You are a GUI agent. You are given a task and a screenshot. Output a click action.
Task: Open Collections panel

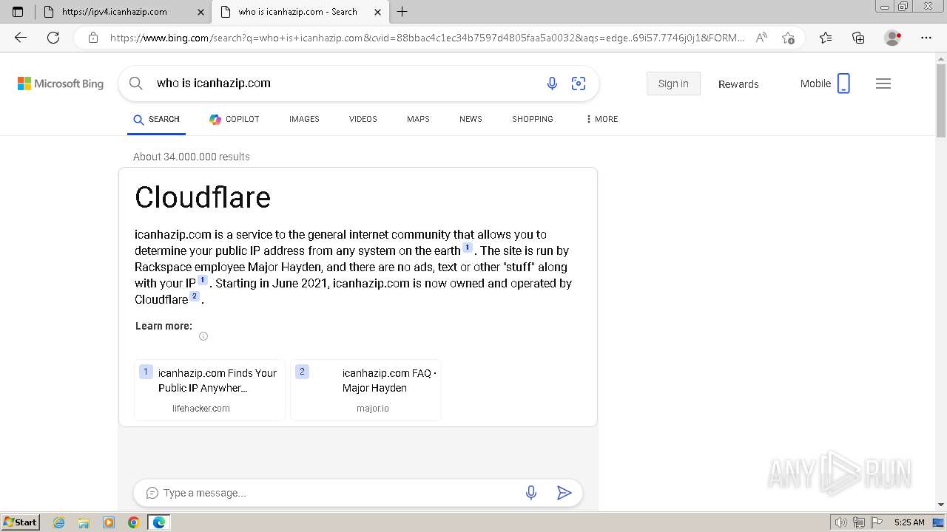click(x=858, y=38)
